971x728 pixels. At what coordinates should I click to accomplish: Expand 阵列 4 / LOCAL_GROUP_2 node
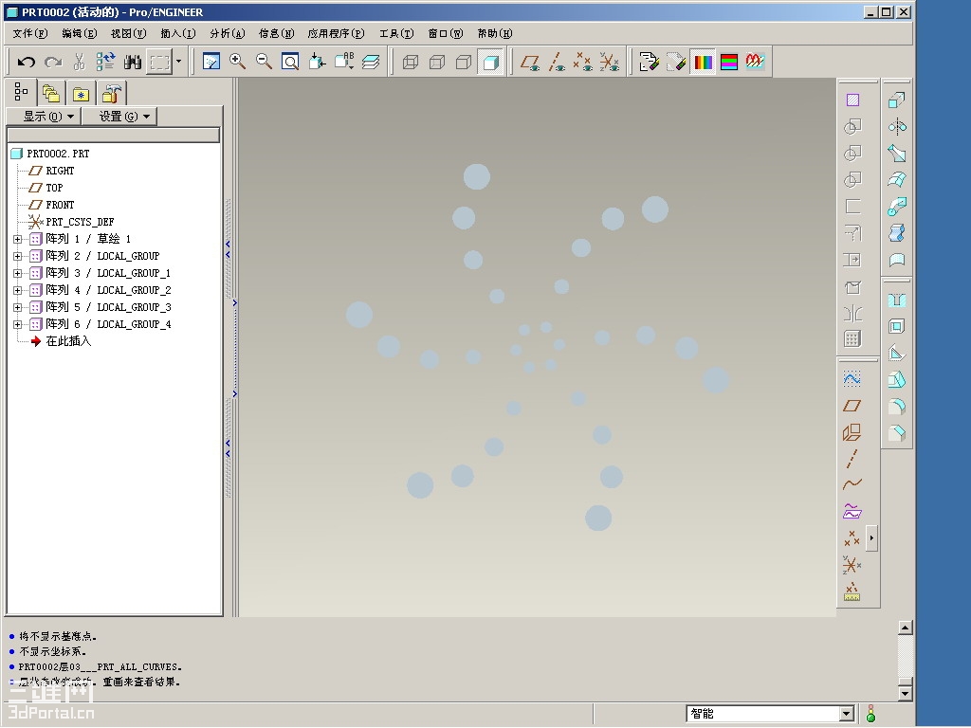[17, 290]
